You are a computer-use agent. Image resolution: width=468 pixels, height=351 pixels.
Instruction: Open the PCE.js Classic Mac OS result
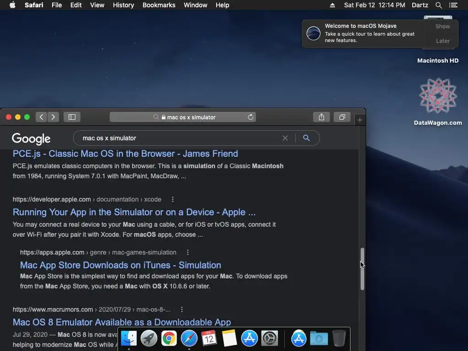[125, 154]
